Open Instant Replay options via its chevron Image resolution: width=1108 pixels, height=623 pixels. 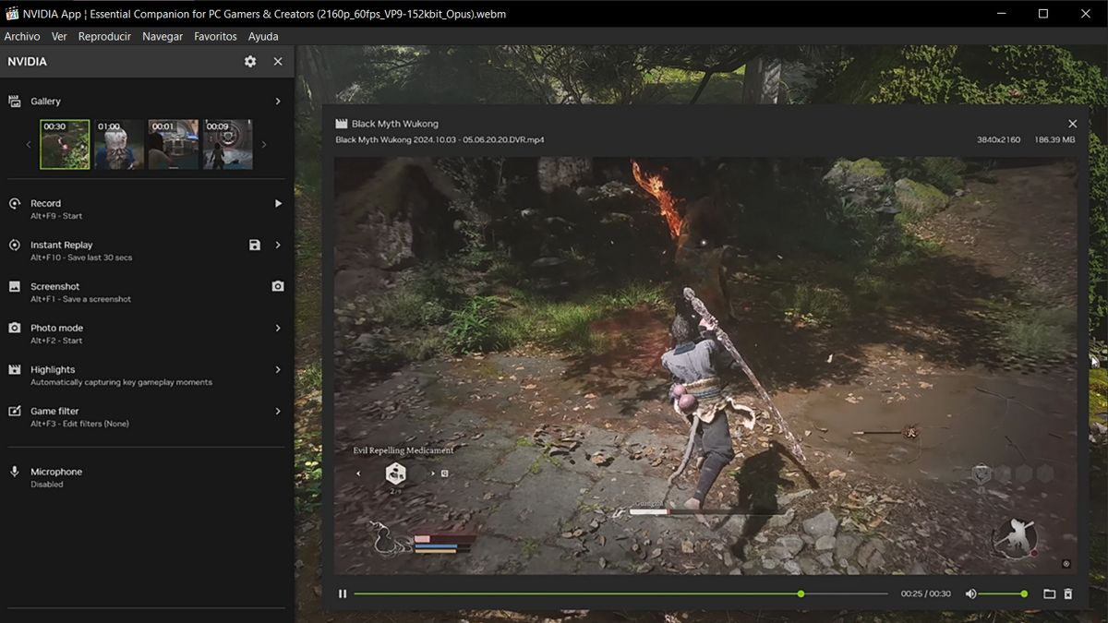tap(279, 245)
